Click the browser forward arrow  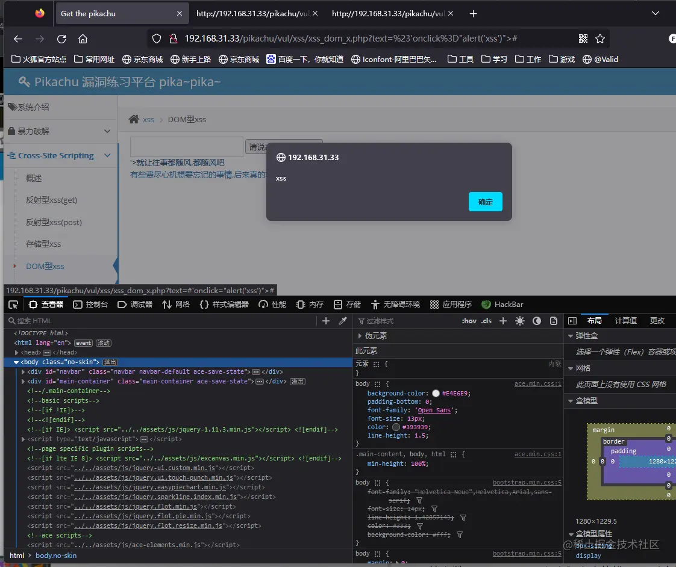(40, 39)
